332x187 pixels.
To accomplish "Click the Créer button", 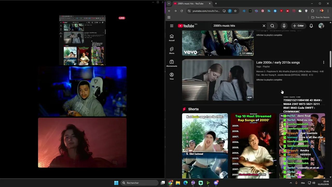I will (x=298, y=26).
